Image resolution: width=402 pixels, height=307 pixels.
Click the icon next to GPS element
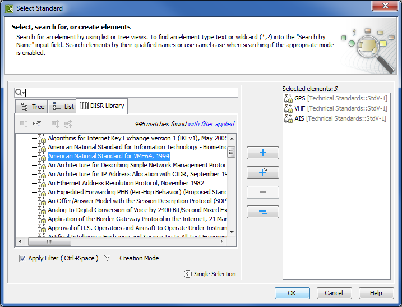point(288,98)
